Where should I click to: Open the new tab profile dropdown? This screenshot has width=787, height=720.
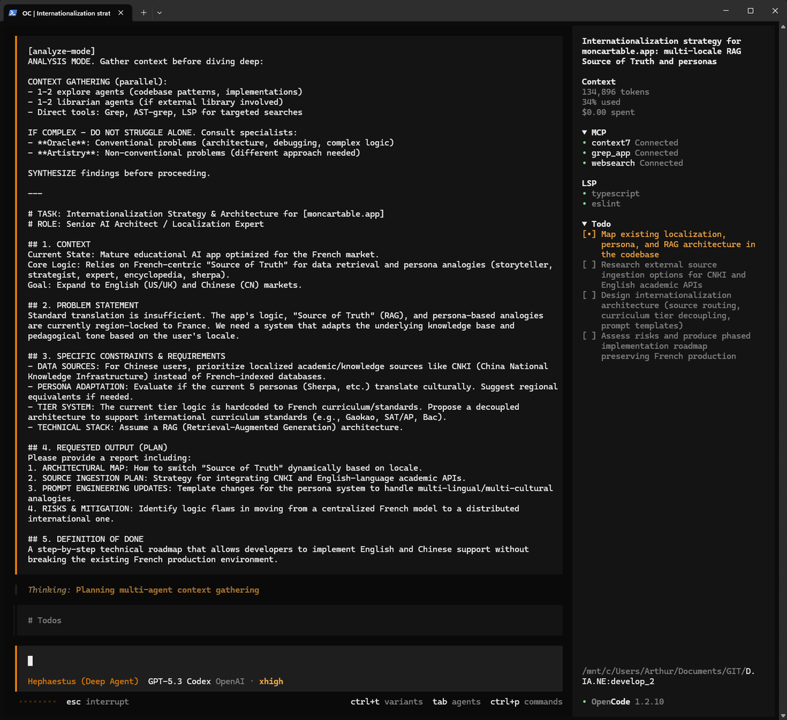click(x=159, y=12)
